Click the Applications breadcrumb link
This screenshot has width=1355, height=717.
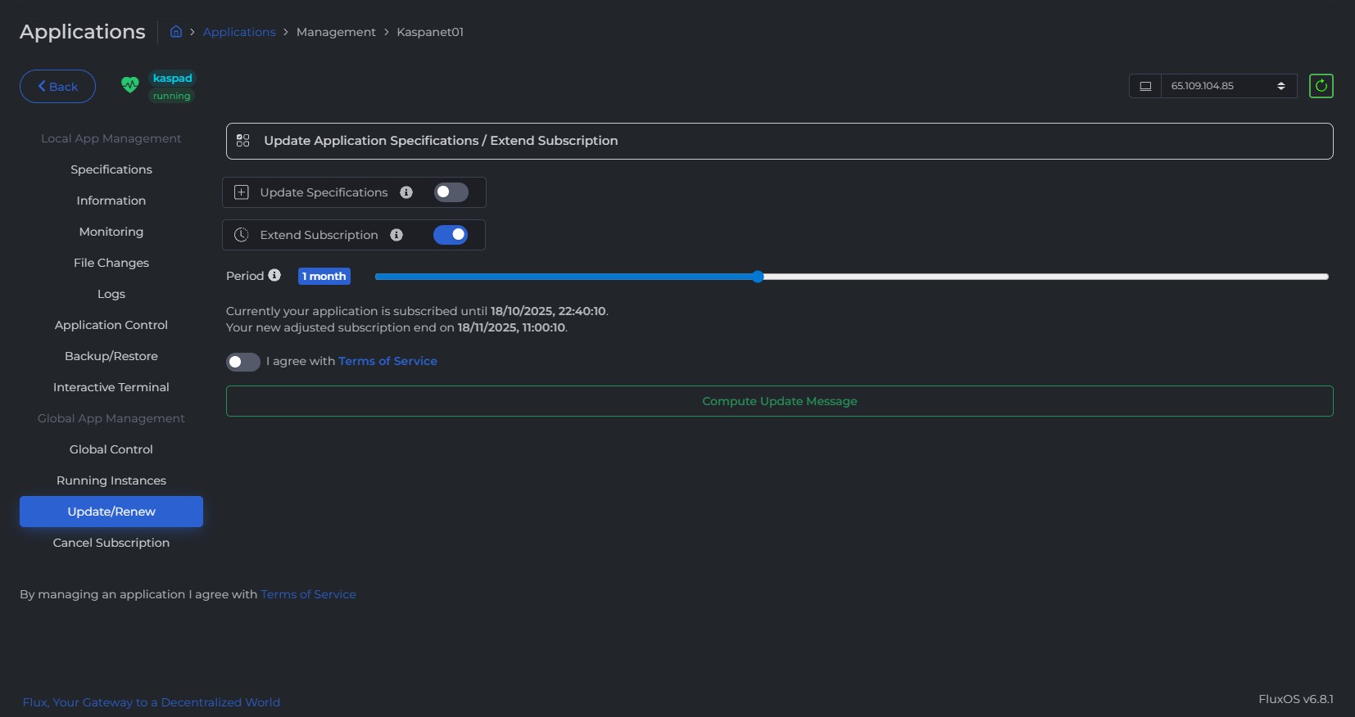[x=239, y=32]
